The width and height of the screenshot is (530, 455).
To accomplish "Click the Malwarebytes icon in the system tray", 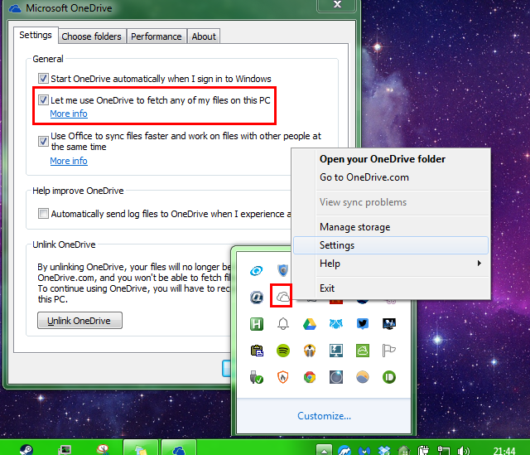I will pyautogui.click(x=364, y=450).
